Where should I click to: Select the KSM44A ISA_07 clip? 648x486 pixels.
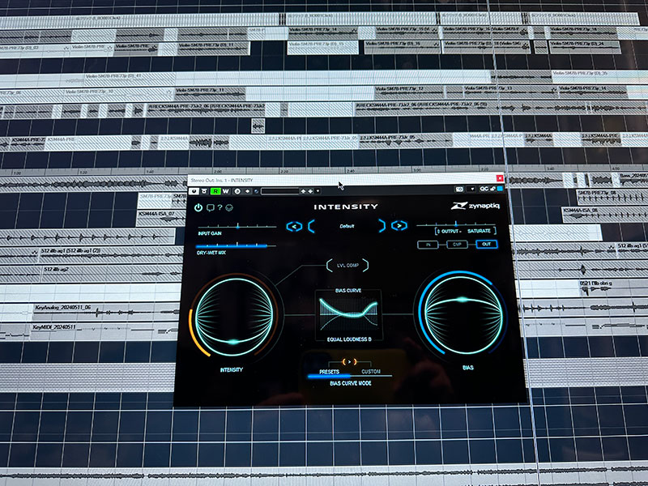pos(161,218)
